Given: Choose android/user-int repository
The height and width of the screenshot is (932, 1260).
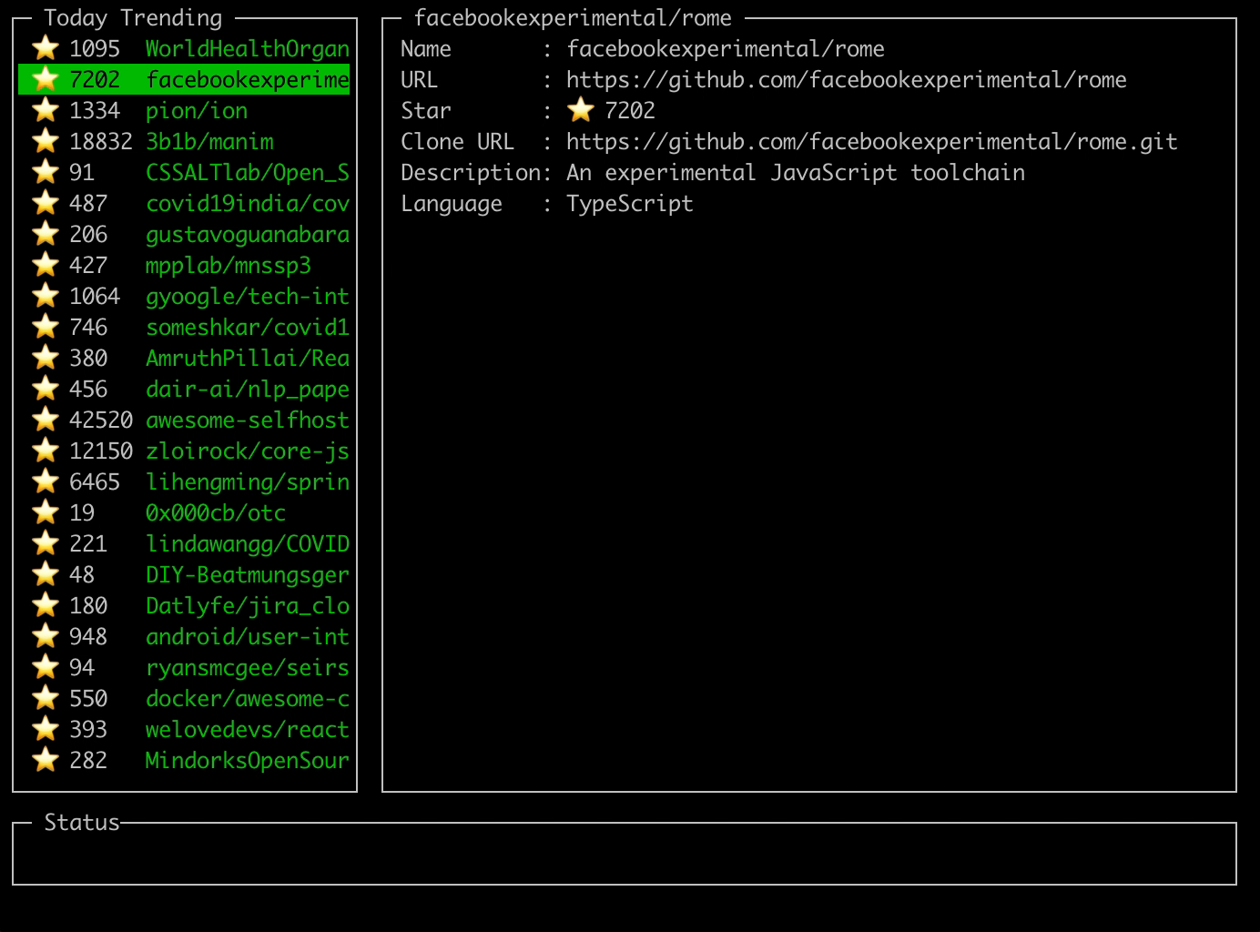Looking at the screenshot, I should (184, 636).
